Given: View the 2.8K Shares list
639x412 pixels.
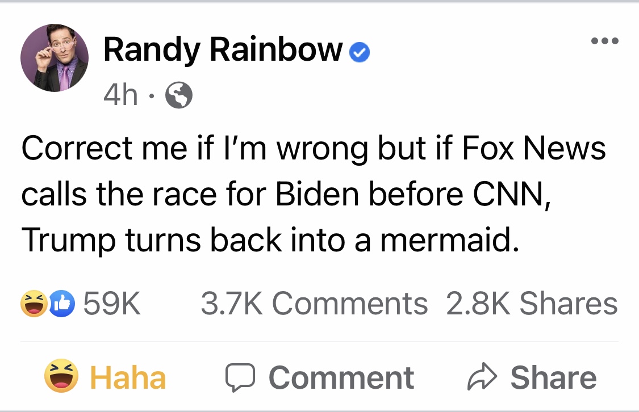Looking at the screenshot, I should tap(532, 304).
